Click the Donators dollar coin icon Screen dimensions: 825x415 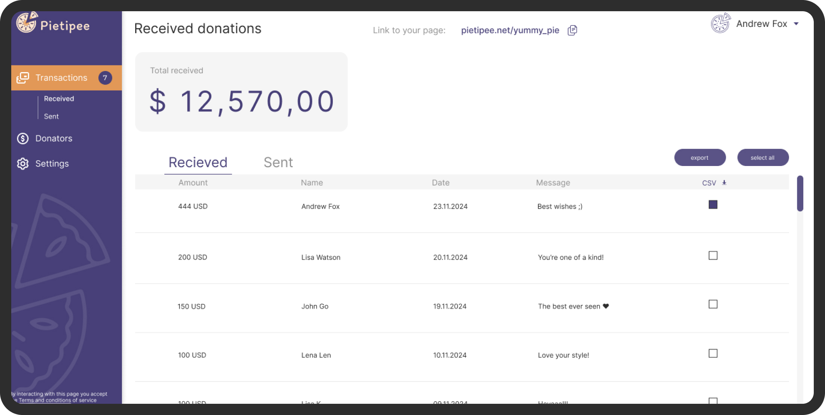click(x=23, y=139)
